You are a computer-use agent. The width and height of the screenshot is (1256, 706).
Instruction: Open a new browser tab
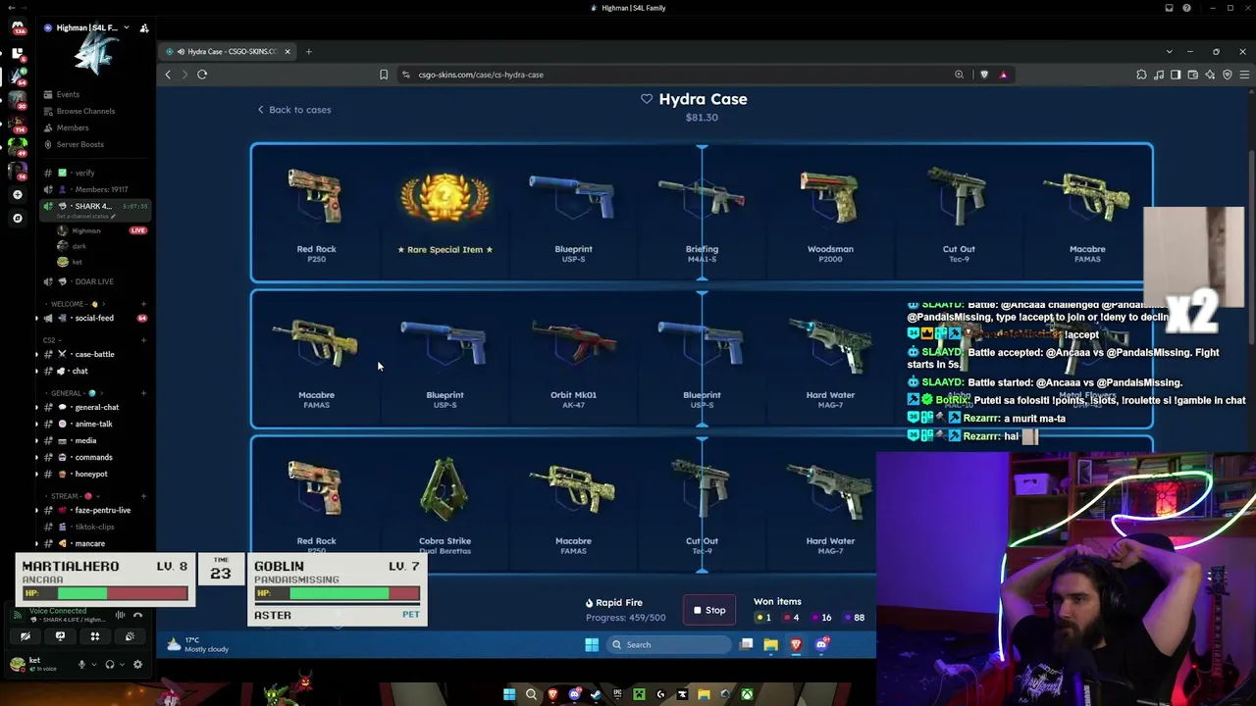[x=308, y=51]
